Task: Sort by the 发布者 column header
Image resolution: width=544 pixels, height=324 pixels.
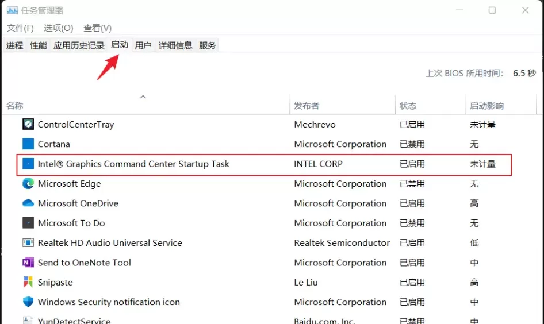Action: pyautogui.click(x=307, y=106)
